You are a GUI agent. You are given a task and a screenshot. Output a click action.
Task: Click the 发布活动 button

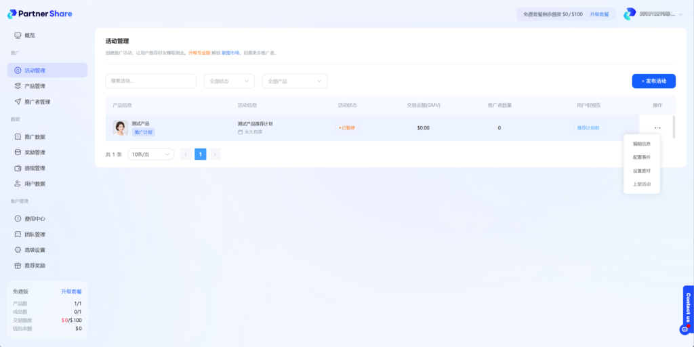pyautogui.click(x=653, y=81)
